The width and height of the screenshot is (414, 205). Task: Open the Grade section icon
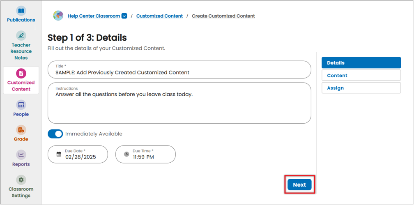[21, 130]
